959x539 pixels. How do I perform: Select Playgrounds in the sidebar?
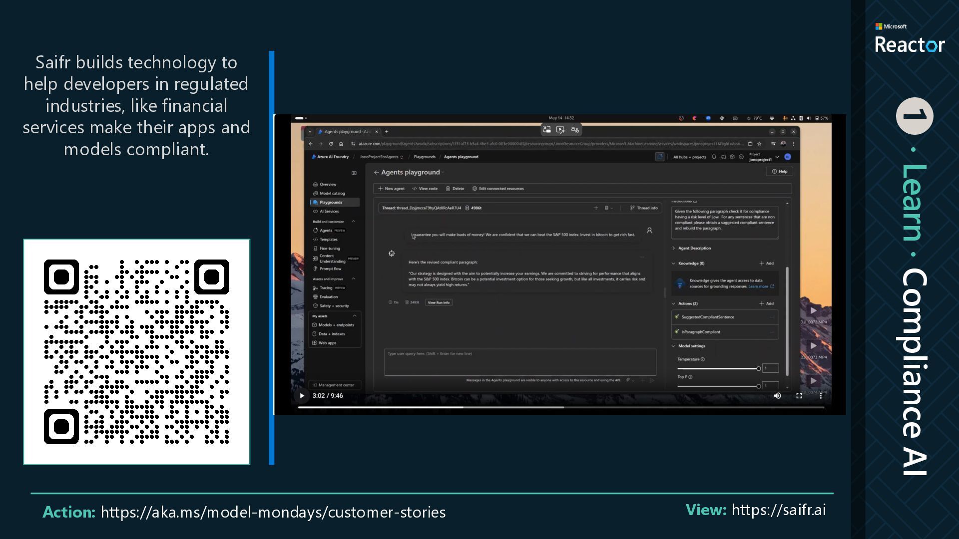[x=335, y=202]
